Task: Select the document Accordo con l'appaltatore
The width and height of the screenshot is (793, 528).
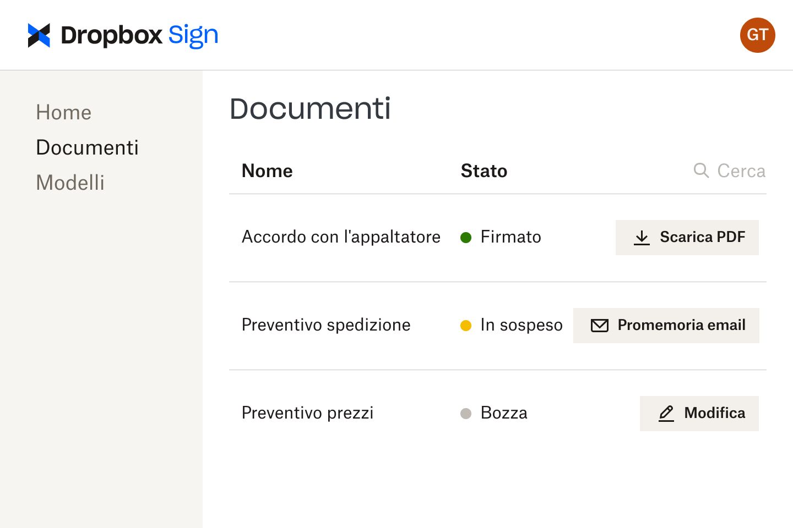Action: point(340,237)
